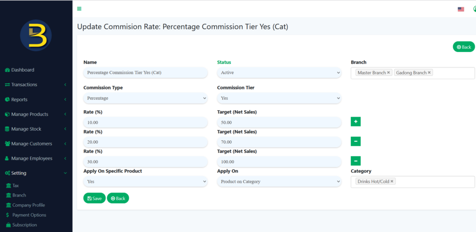The width and height of the screenshot is (476, 232).
Task: Click the hamburger menu icon
Action: tap(79, 8)
